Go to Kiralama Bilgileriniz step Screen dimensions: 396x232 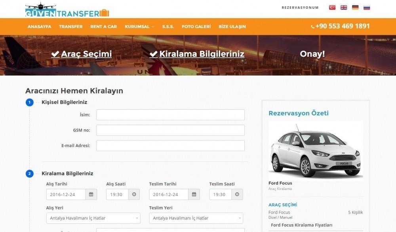click(x=197, y=54)
